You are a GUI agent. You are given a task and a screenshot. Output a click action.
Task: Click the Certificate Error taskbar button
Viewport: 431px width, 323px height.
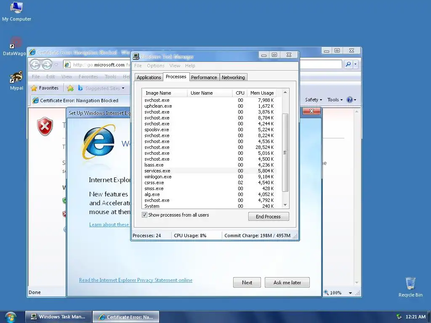click(126, 317)
